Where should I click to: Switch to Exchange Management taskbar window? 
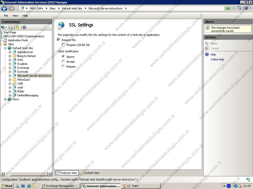coord(60,186)
